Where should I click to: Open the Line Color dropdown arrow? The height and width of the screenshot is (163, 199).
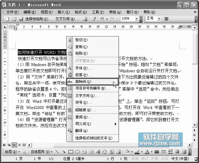(142, 152)
